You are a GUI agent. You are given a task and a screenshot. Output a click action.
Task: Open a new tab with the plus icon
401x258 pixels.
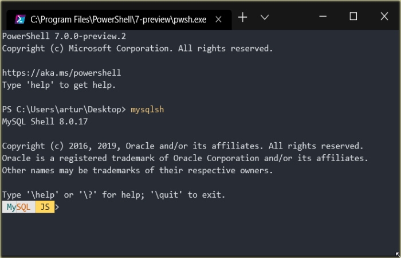point(242,17)
